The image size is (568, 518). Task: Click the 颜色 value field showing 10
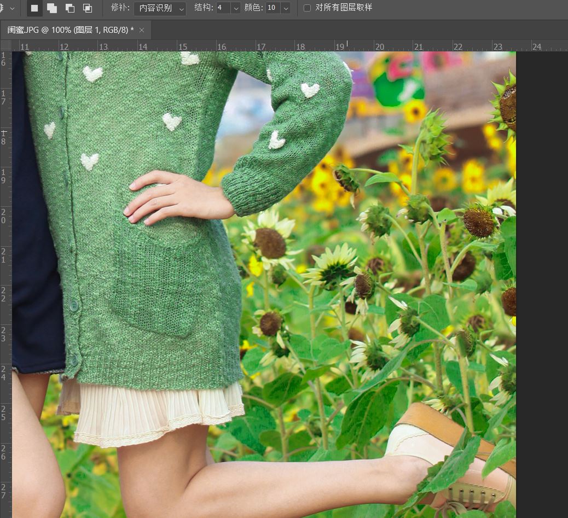click(273, 8)
